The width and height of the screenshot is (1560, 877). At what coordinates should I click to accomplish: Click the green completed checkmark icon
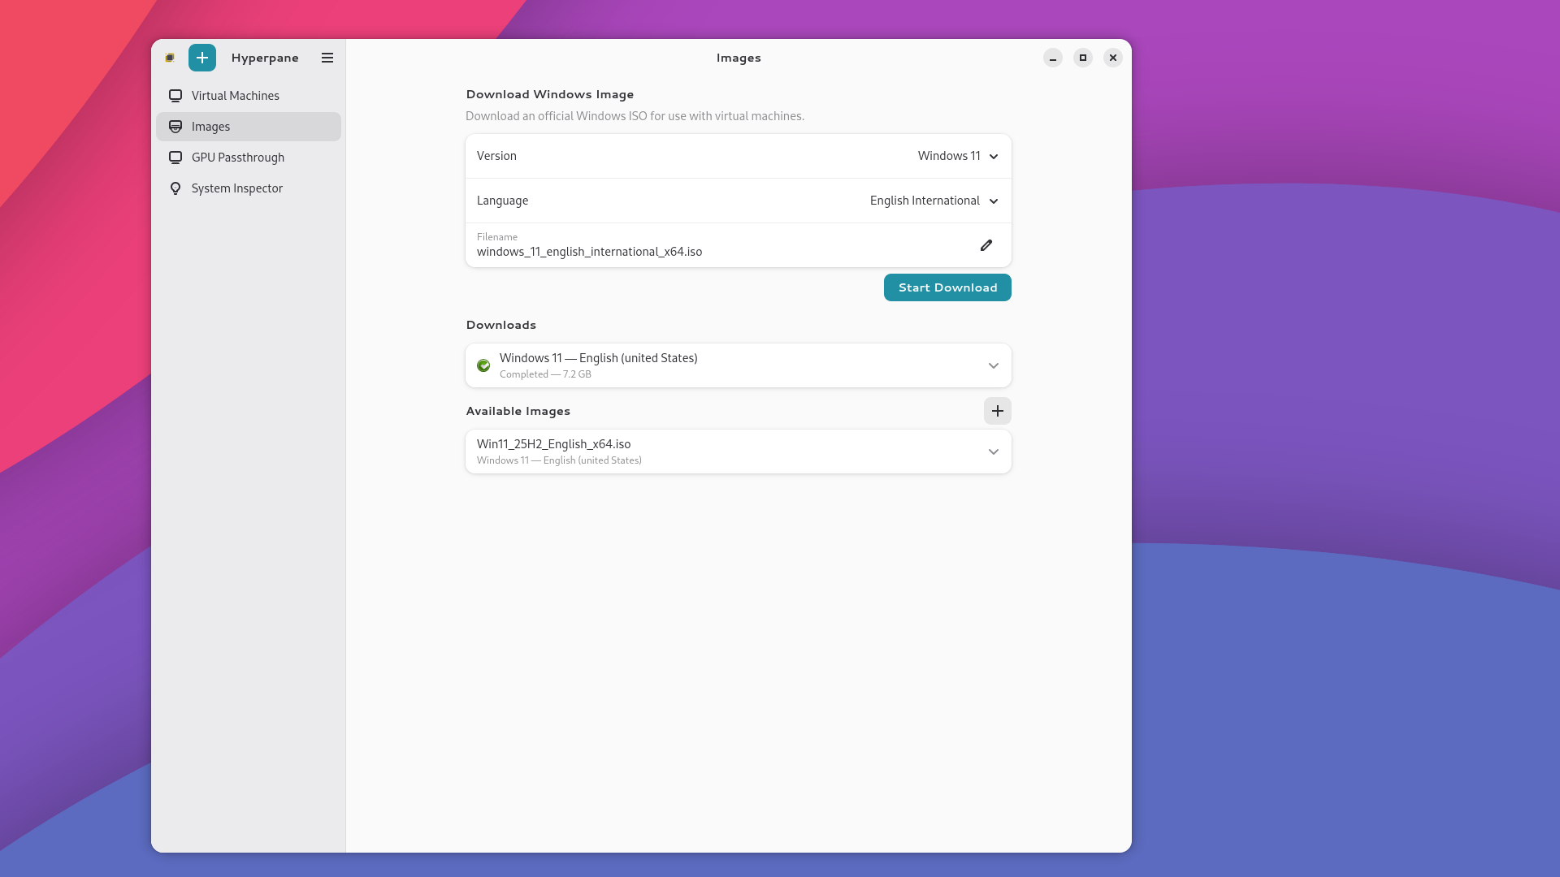[x=483, y=365]
